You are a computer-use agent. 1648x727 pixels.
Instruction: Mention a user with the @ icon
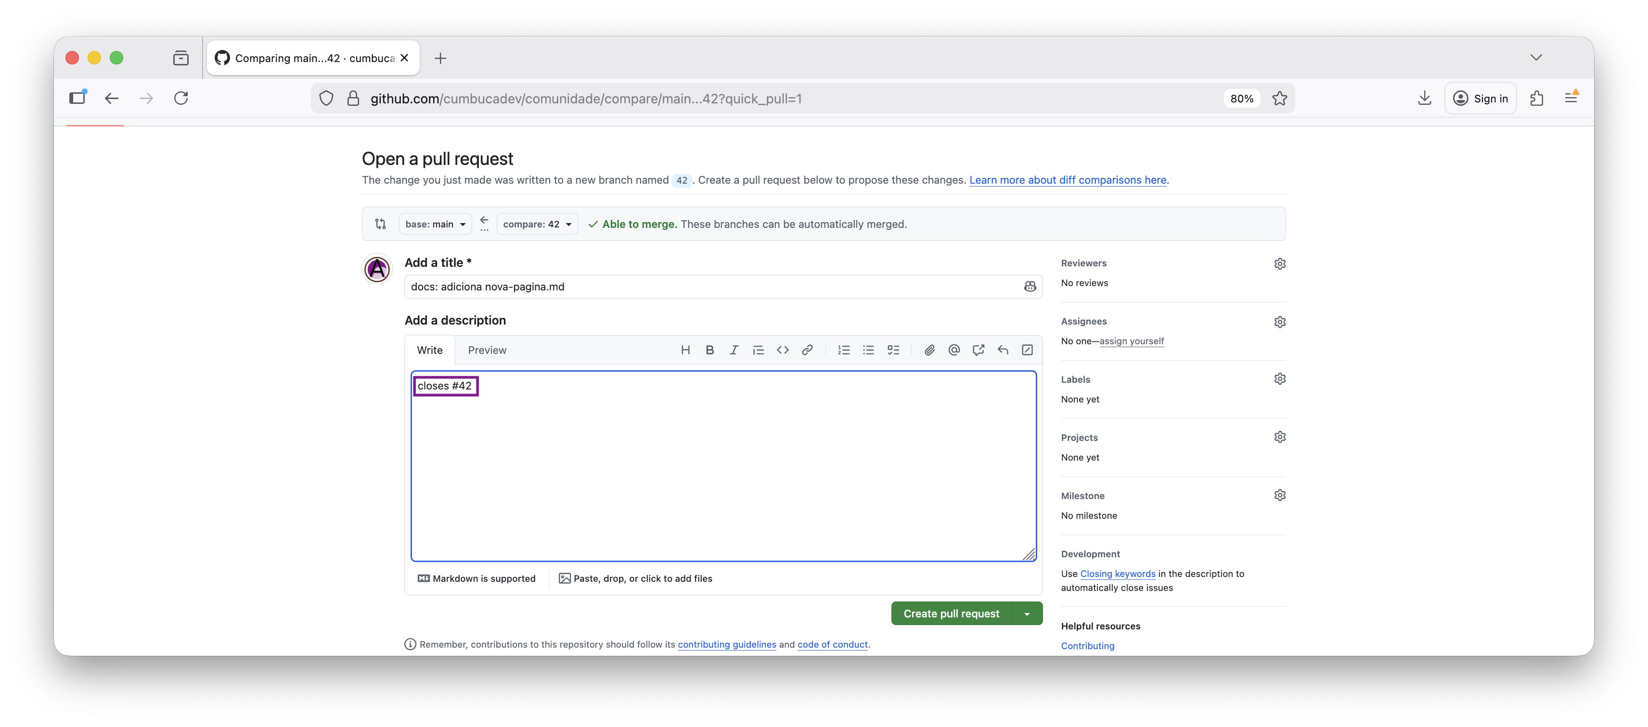tap(954, 350)
